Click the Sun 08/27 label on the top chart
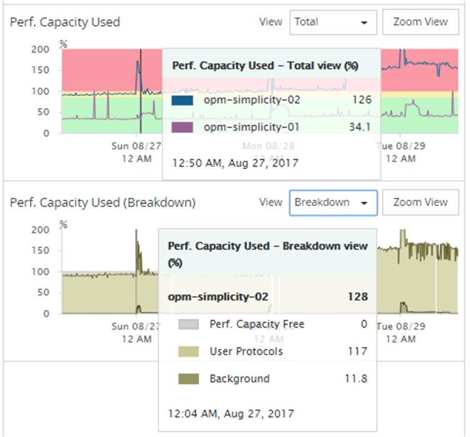 (x=136, y=145)
